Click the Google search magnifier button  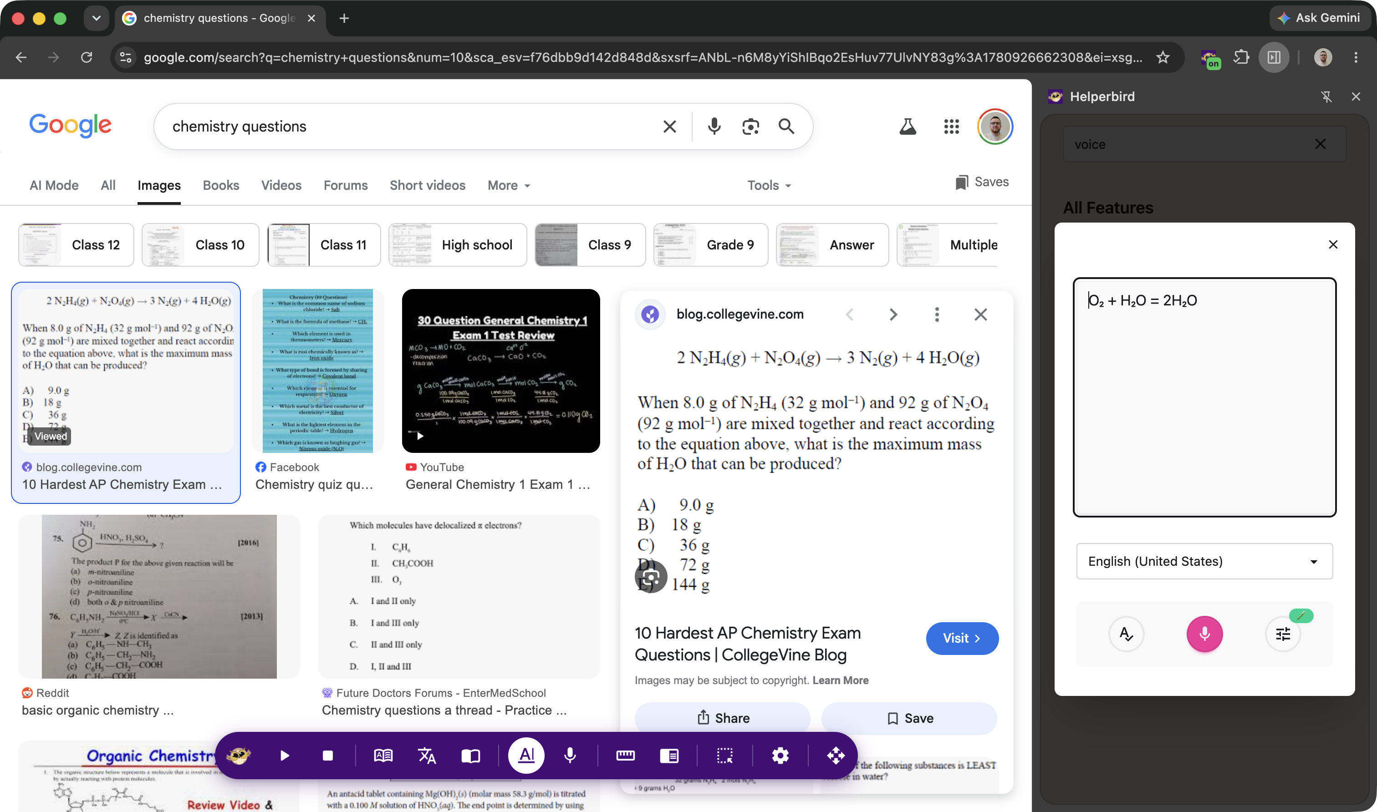pyautogui.click(x=786, y=127)
